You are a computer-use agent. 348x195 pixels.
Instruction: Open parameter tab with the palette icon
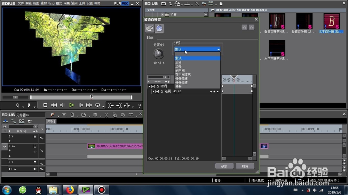tap(150, 28)
